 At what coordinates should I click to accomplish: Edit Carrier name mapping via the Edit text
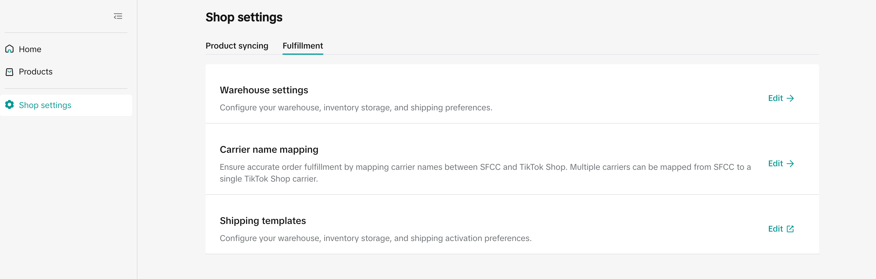point(775,164)
